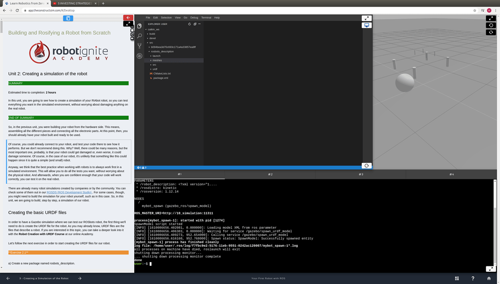
Task: Click the blue monitor icon in the IDE
Action: 366,25
